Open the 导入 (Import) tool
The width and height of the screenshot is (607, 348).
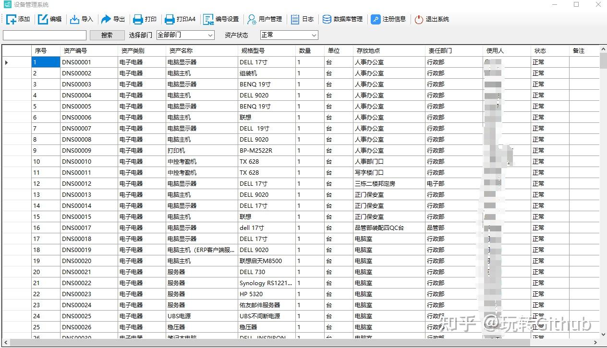pyautogui.click(x=81, y=19)
